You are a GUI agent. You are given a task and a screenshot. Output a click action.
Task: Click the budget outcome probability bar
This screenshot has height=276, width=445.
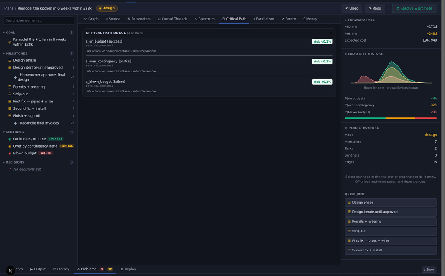pyautogui.click(x=391, y=118)
